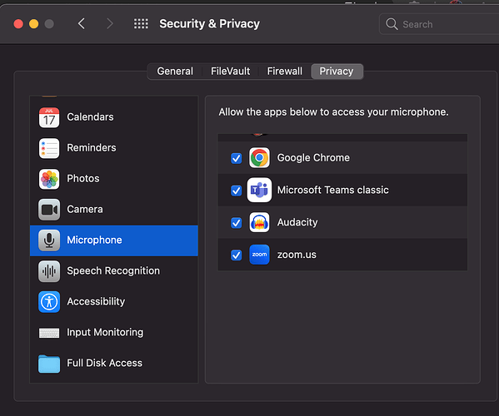Toggle Audacity microphone permission checkbox
The width and height of the screenshot is (499, 416).
(236, 222)
